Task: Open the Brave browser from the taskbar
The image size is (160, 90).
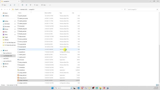Action: [104, 88]
